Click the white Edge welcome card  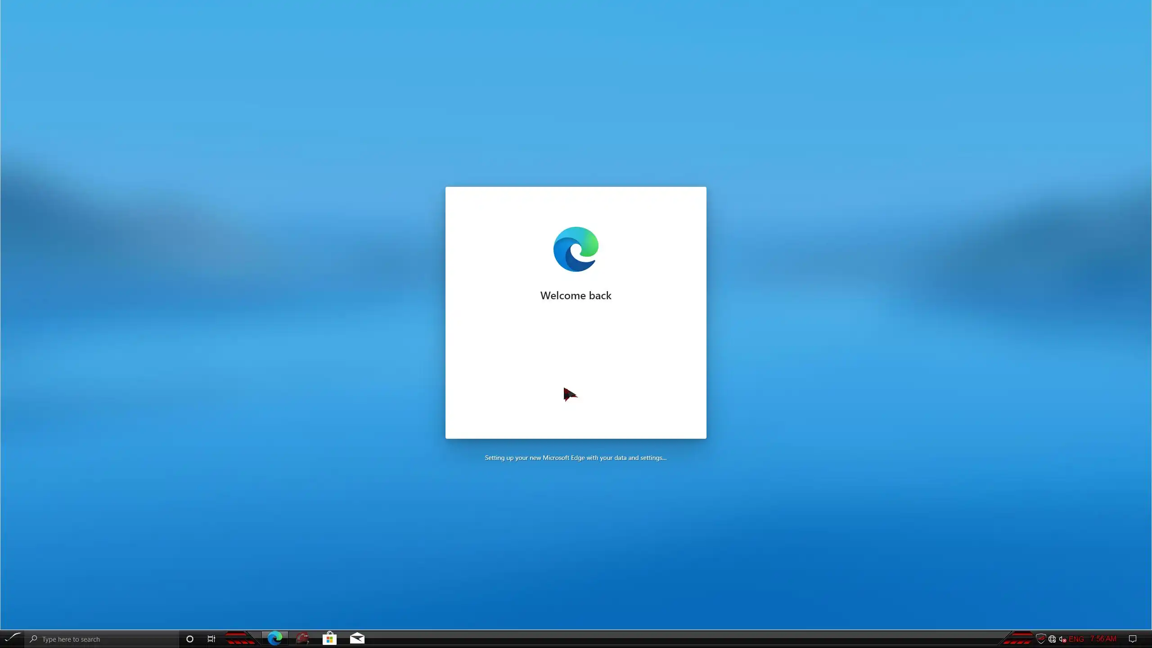click(x=576, y=351)
